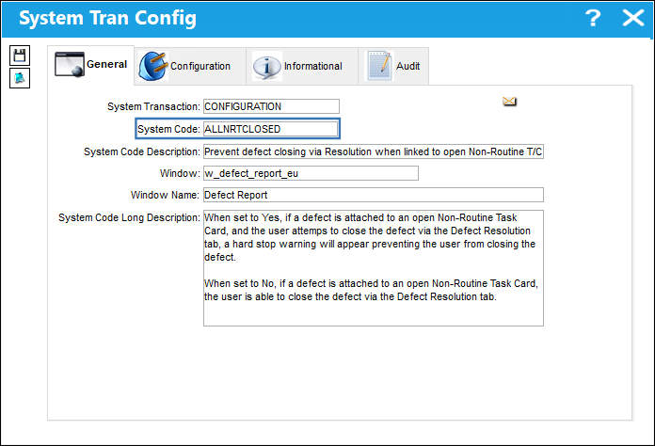Click the System Code Description field
The image size is (655, 446).
pos(374,151)
